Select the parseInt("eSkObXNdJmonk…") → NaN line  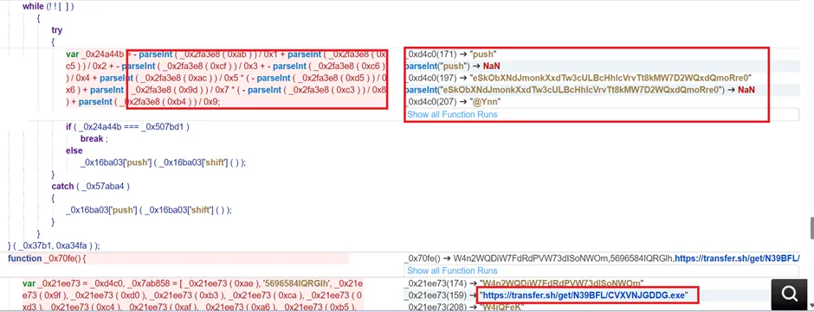(579, 90)
